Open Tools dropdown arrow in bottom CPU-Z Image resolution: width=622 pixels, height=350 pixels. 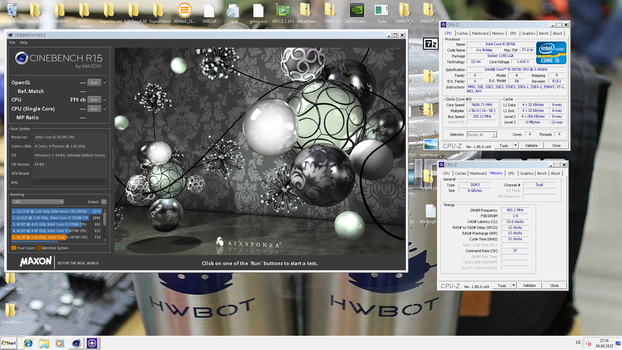coord(513,286)
